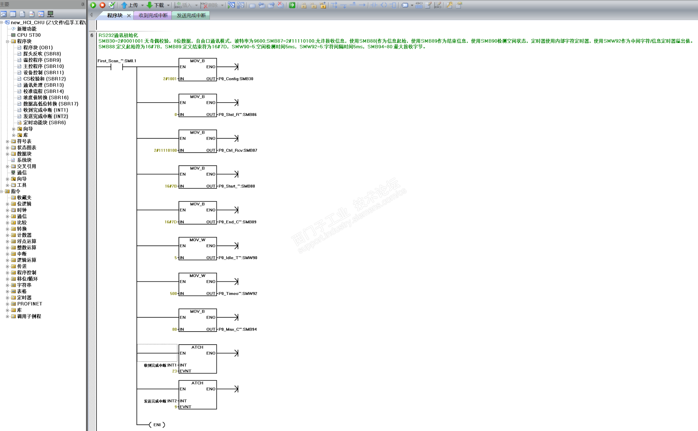This screenshot has height=431, width=698.
Task: Click the Insert Coil toolbar icon
Action: (x=384, y=5)
